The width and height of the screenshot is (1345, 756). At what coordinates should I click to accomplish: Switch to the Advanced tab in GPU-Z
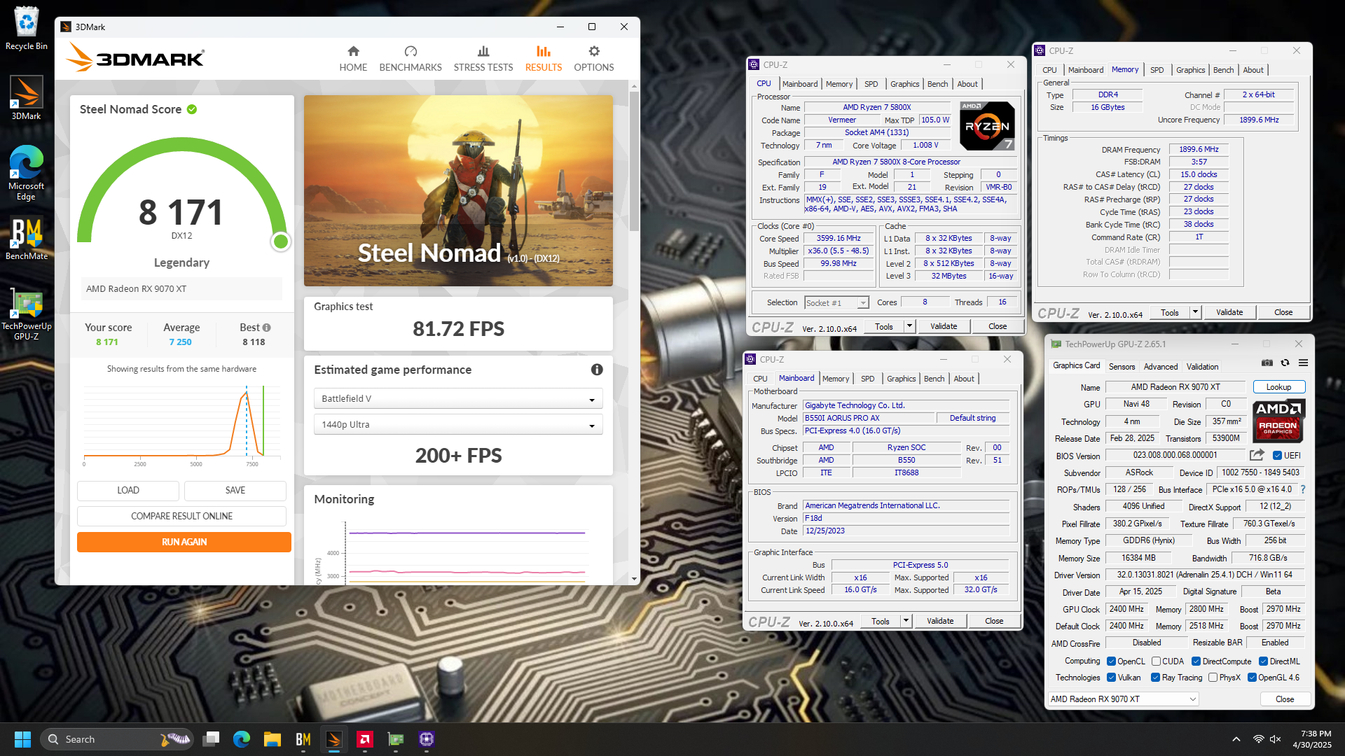(1161, 367)
